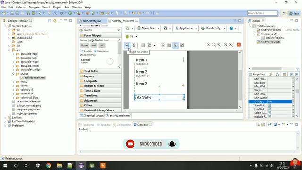
Task: Click the Eclipse taskbar icon
Action: click(81, 166)
